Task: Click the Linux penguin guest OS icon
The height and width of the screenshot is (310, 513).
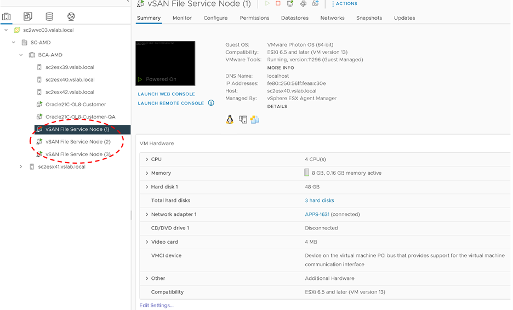Action: 230,120
